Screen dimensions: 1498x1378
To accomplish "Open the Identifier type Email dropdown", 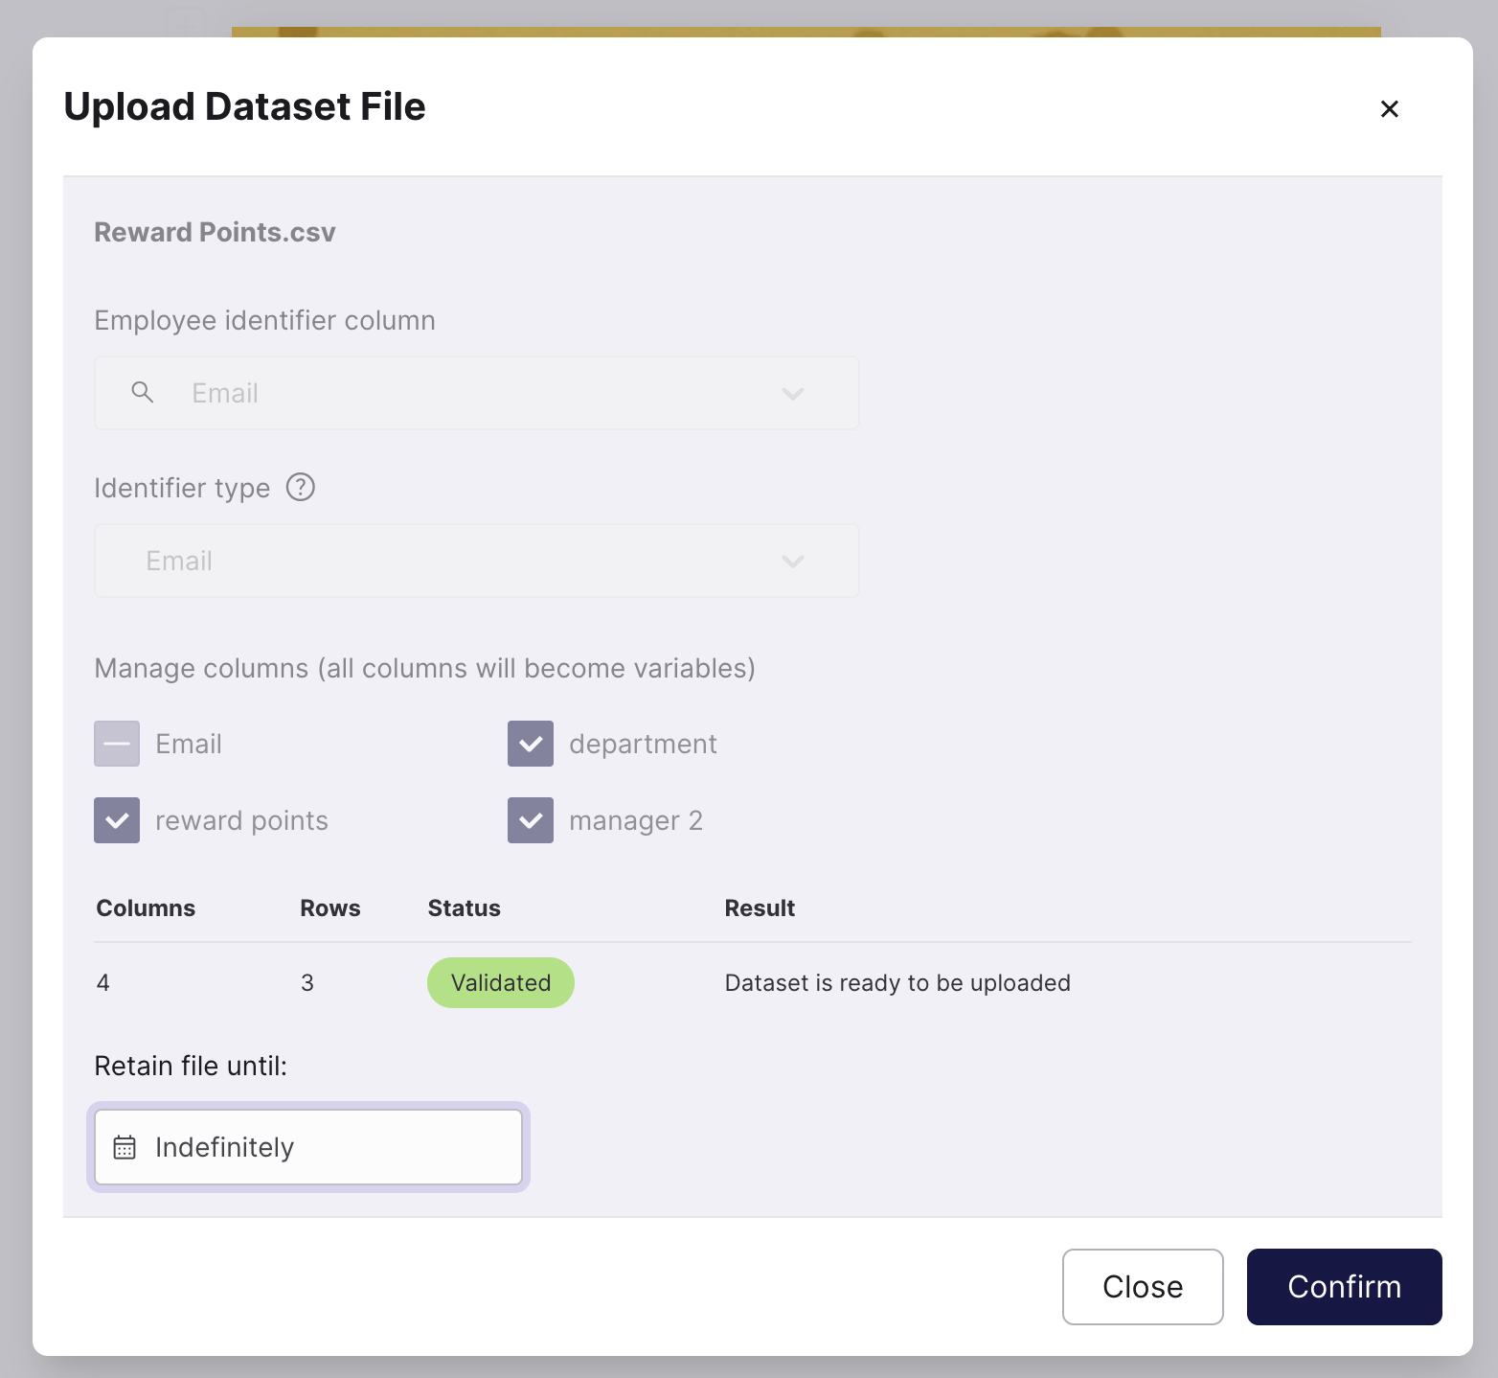I will [476, 561].
